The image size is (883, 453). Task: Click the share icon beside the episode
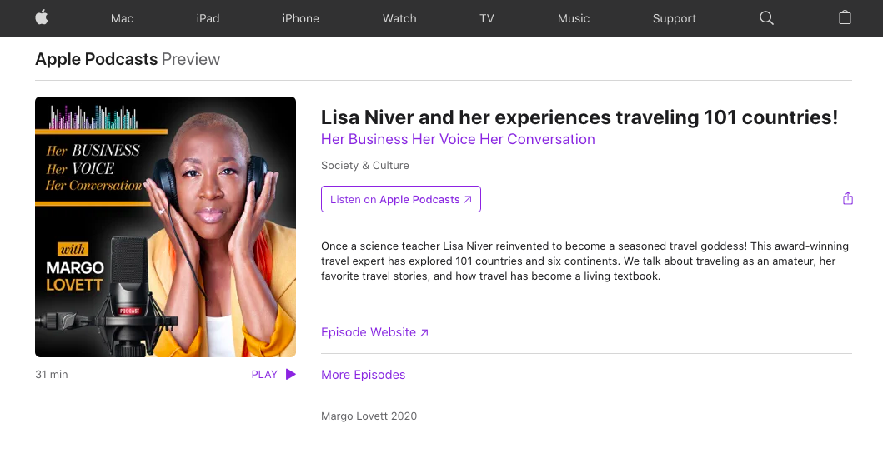tap(847, 198)
